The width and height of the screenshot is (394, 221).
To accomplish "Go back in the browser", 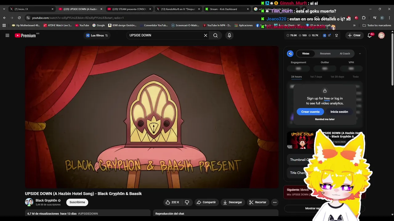I will [4, 18].
